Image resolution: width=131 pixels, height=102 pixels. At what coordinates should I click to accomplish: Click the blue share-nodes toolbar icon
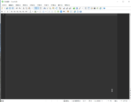pyautogui.click(x=56, y=8)
